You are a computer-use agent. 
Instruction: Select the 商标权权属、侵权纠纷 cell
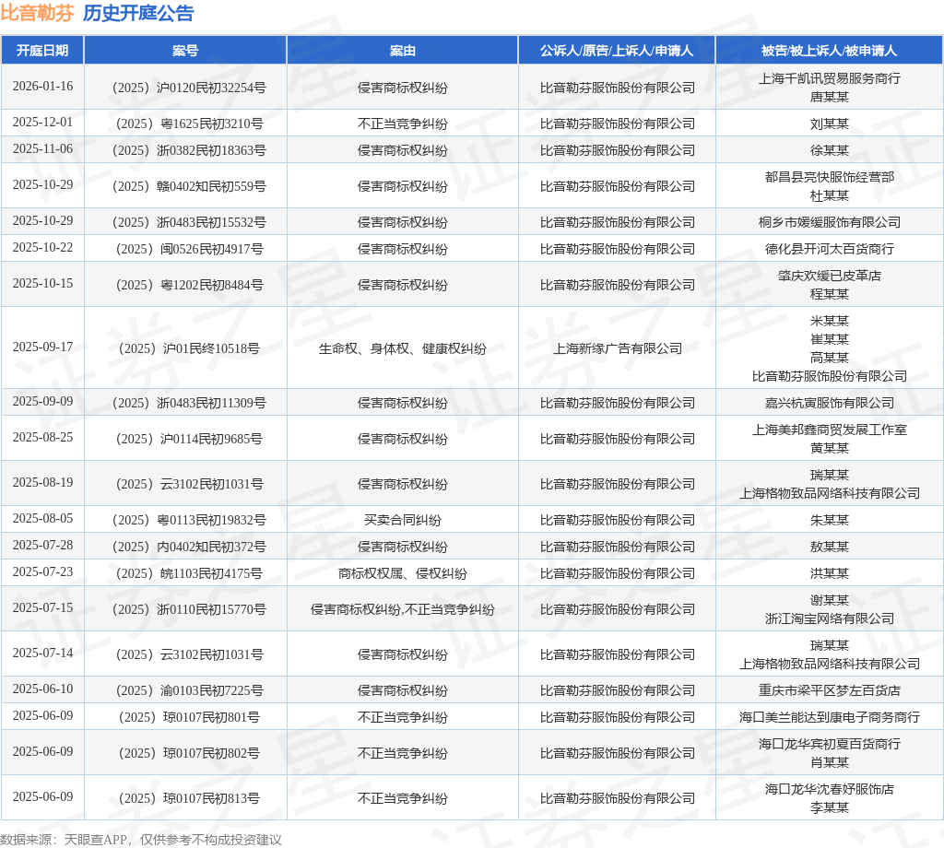[402, 573]
